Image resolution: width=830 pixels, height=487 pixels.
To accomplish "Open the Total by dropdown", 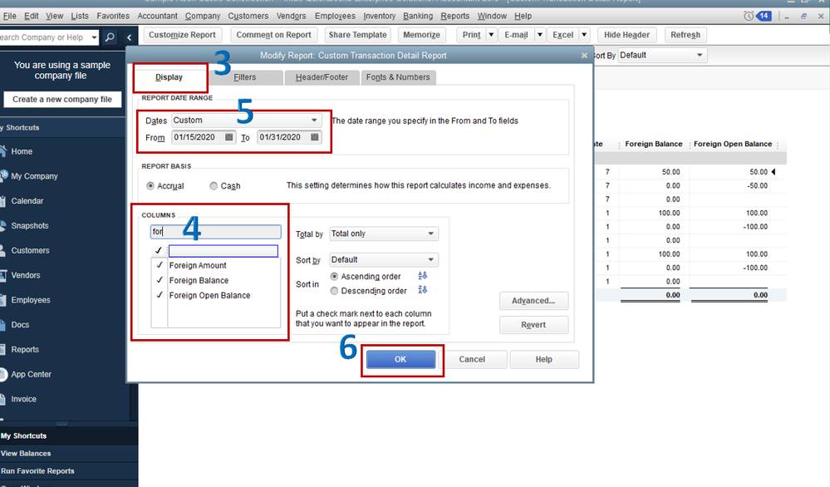I will (x=384, y=234).
